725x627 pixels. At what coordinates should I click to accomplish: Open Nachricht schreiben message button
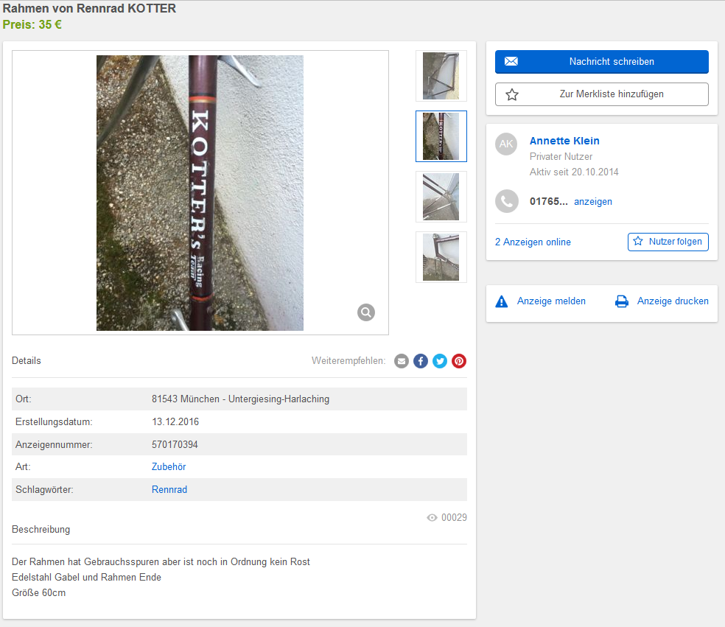pyautogui.click(x=601, y=61)
